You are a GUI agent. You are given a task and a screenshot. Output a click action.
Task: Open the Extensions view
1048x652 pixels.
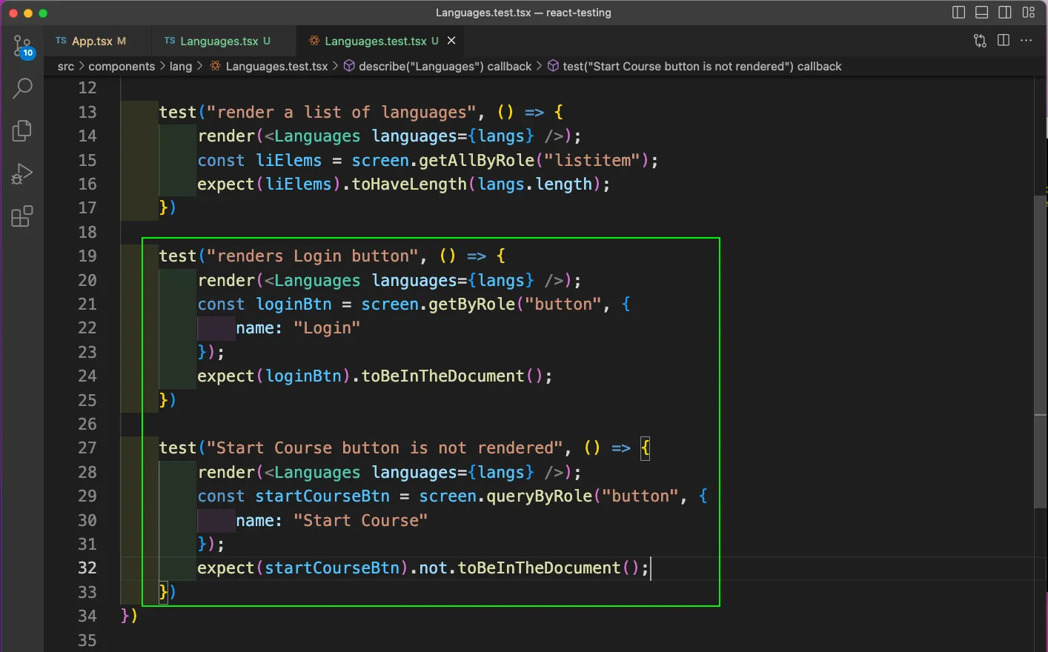point(22,216)
